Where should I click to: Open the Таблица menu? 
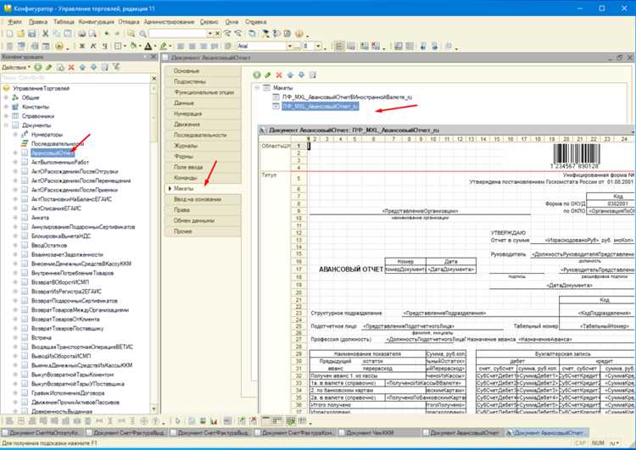[x=64, y=21]
